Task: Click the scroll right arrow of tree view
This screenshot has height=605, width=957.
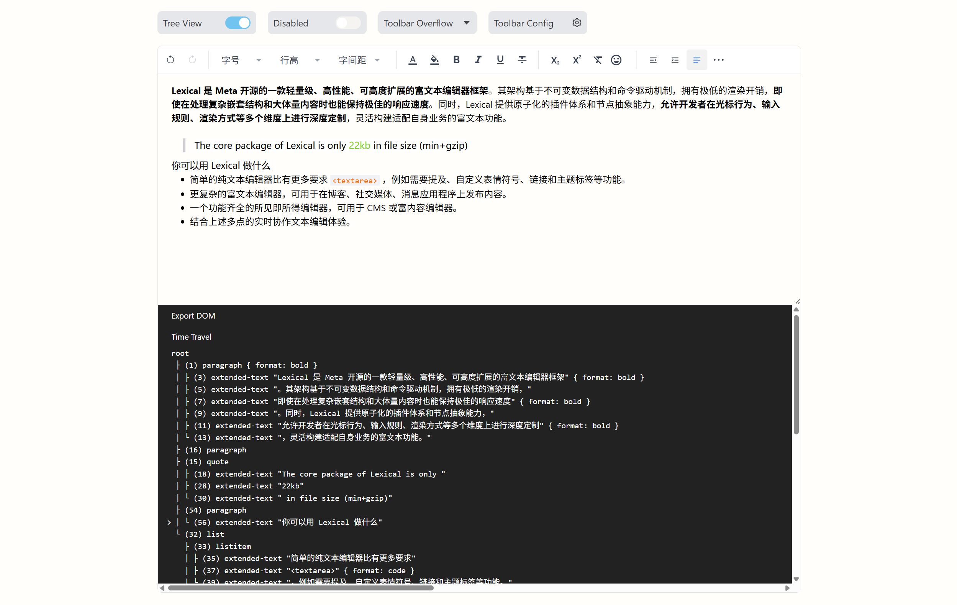Action: pyautogui.click(x=787, y=587)
